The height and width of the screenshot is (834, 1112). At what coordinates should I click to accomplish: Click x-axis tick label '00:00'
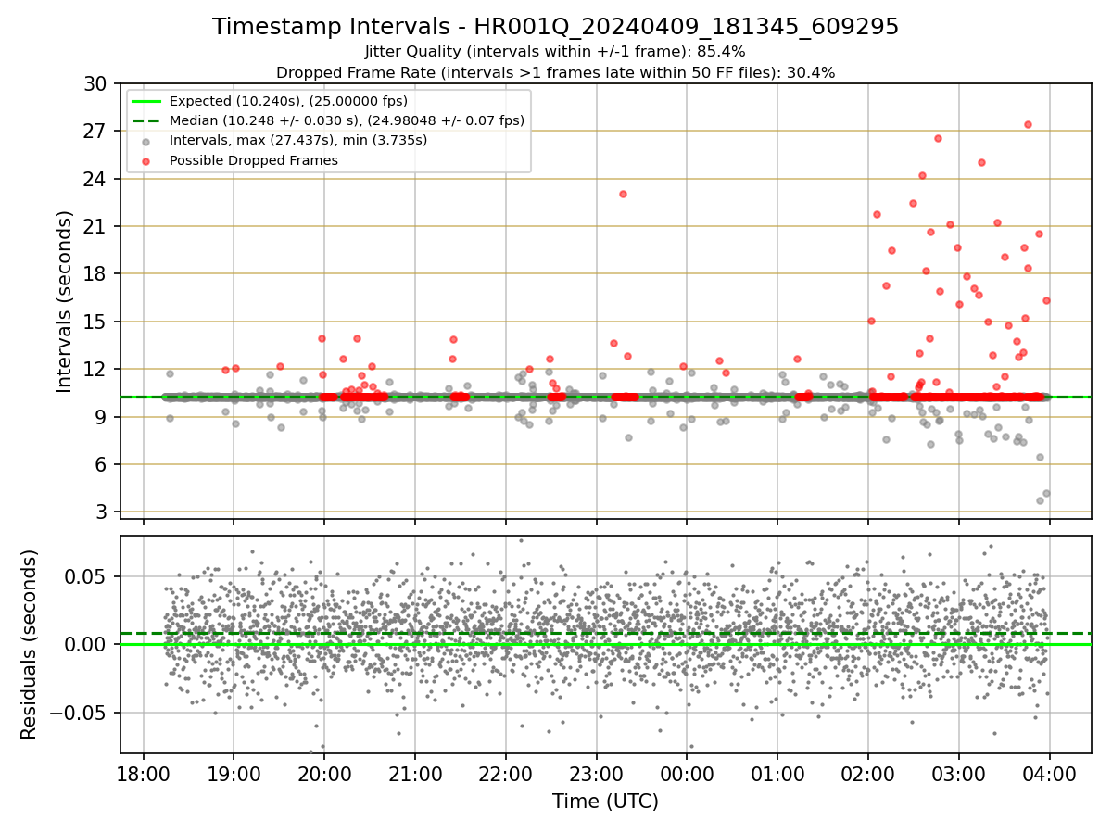pos(687,773)
